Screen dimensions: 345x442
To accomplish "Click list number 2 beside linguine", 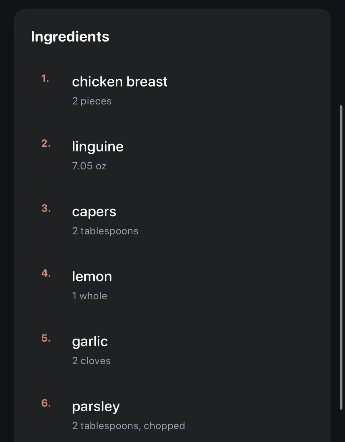I will (46, 143).
